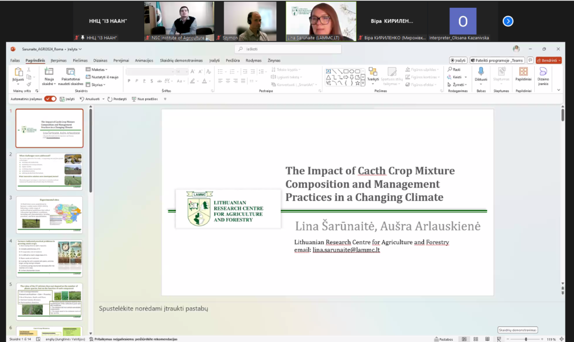Toggle Pastabos notes pane in status bar
Image resolution: width=574 pixels, height=342 pixels.
tap(443, 339)
